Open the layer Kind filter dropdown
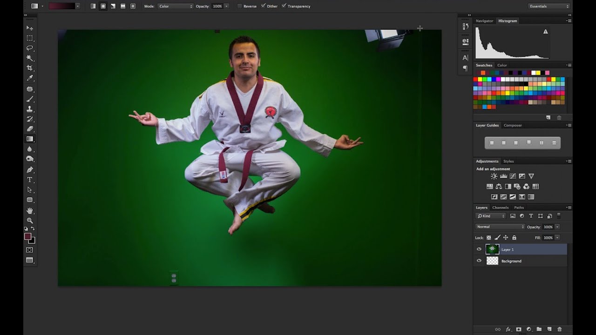Screen dimensions: 596x335 click(491, 216)
